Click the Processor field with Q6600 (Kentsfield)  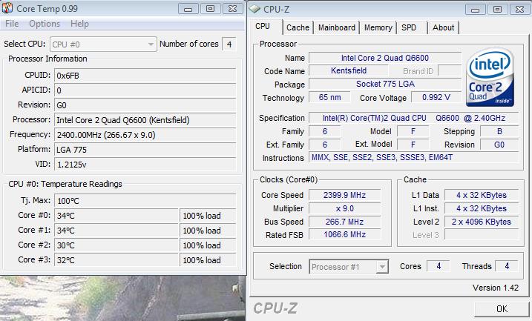[x=145, y=120]
